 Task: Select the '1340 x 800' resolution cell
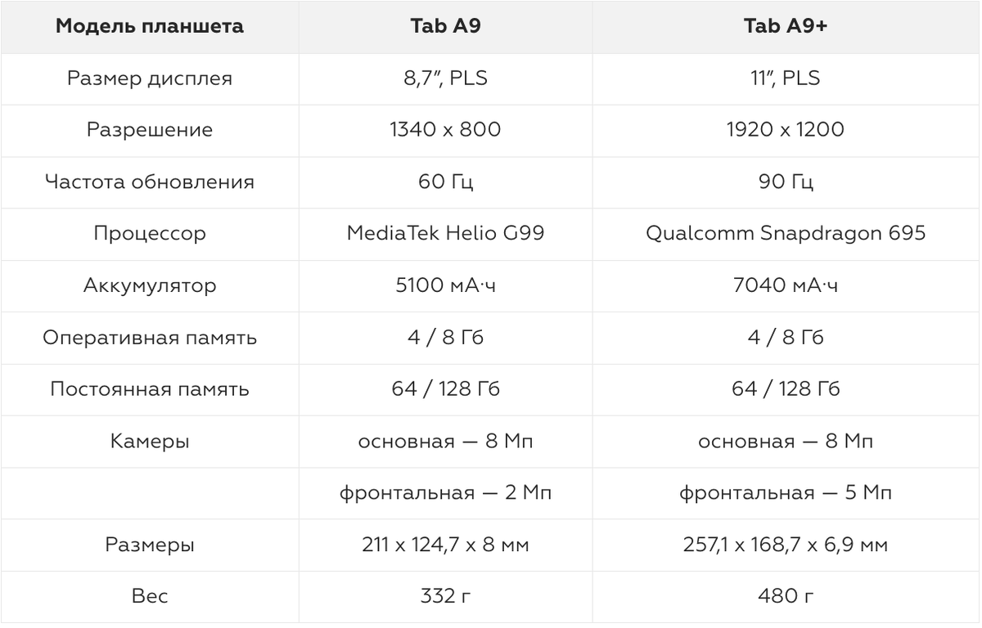click(x=445, y=131)
